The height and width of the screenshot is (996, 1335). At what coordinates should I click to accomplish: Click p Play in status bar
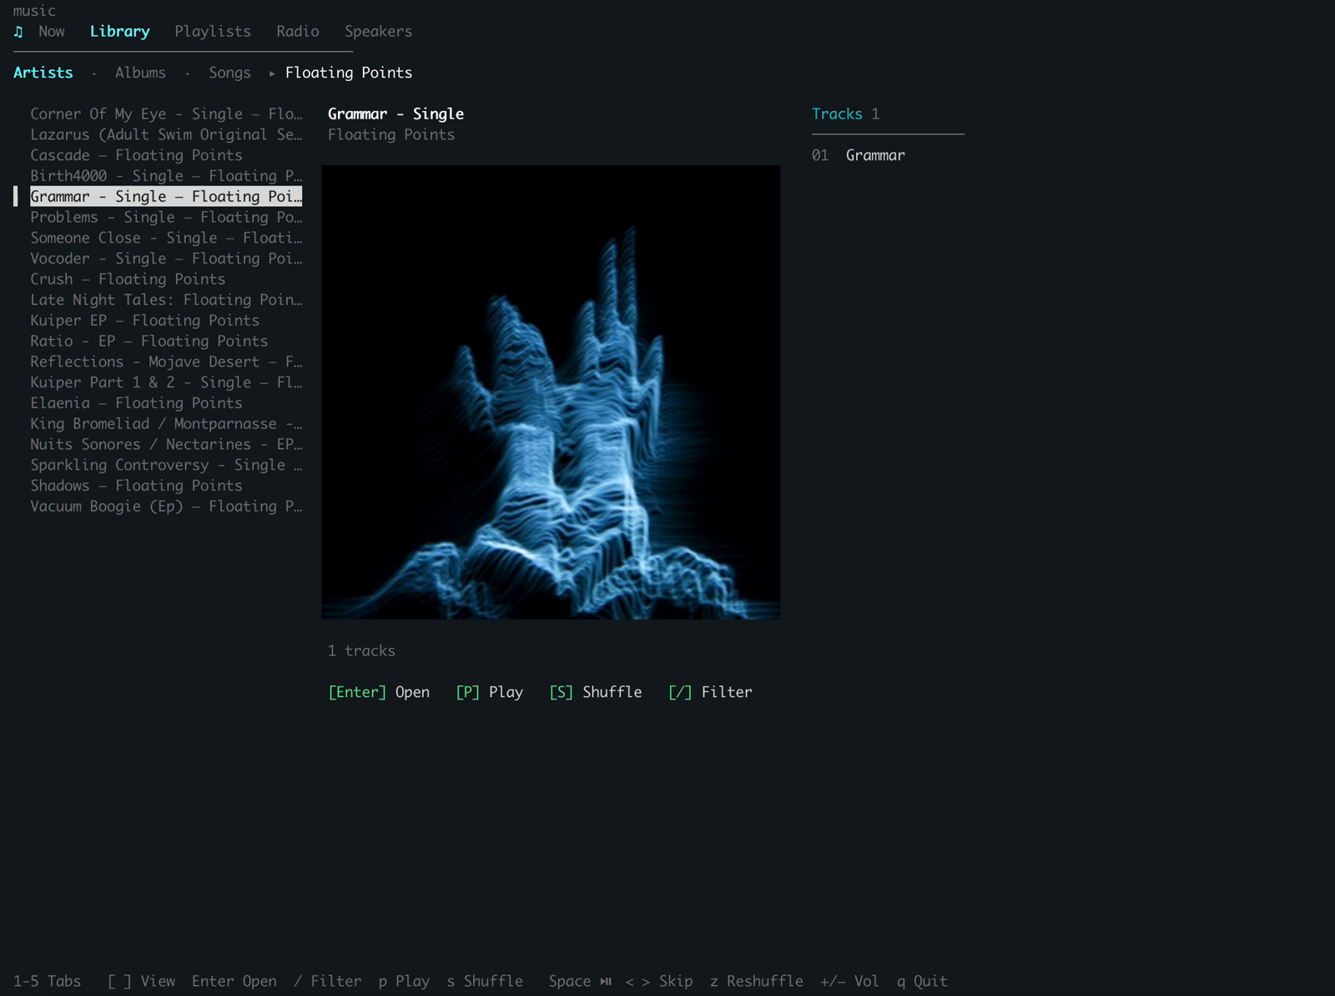(404, 981)
